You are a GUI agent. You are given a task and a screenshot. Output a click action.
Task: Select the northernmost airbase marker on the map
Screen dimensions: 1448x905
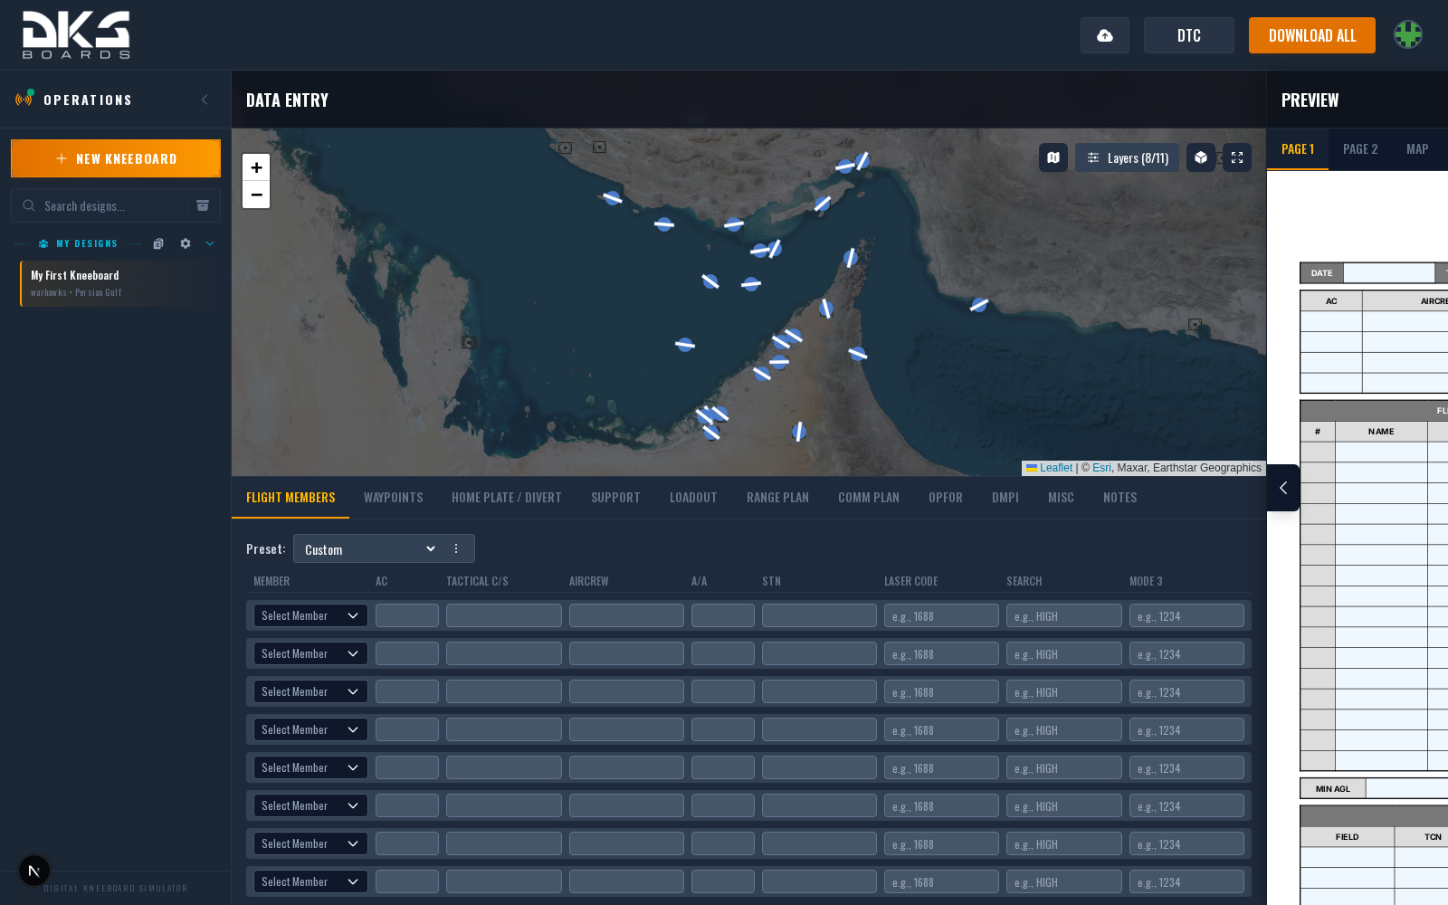tap(862, 160)
